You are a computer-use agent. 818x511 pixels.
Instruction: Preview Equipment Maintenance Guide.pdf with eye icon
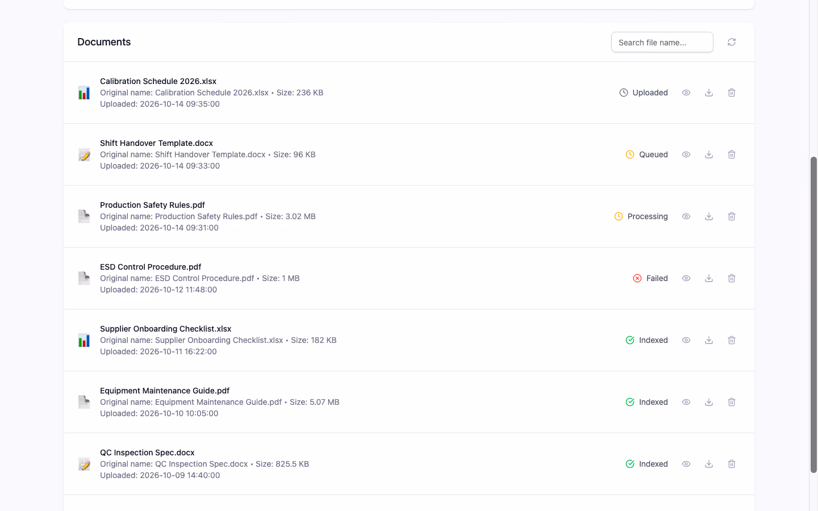point(686,402)
